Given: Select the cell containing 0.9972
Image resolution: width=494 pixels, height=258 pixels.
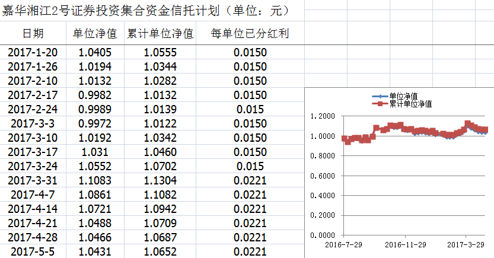Looking at the screenshot, I should (x=95, y=123).
